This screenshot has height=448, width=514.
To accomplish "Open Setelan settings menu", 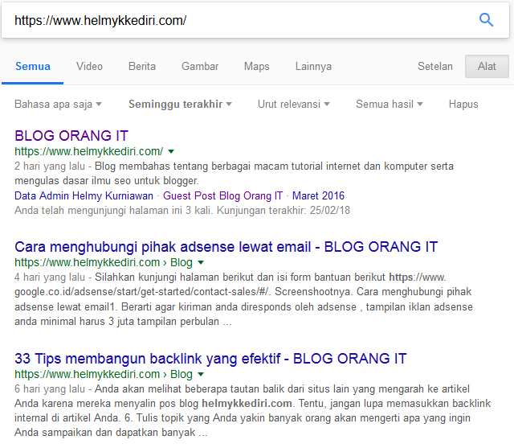I will (x=435, y=66).
